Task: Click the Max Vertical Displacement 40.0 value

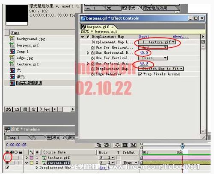Action: click(x=144, y=64)
